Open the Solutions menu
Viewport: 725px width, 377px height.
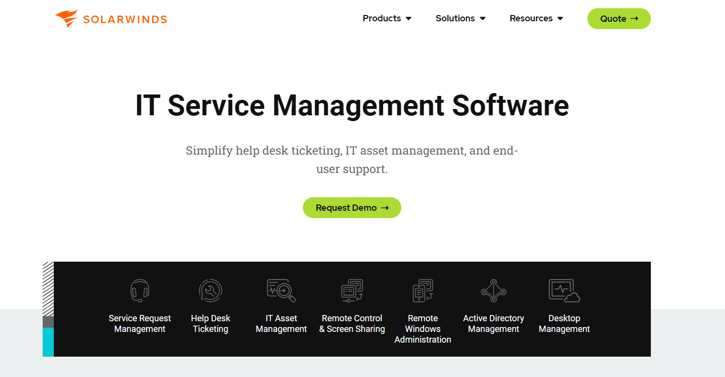tap(455, 18)
